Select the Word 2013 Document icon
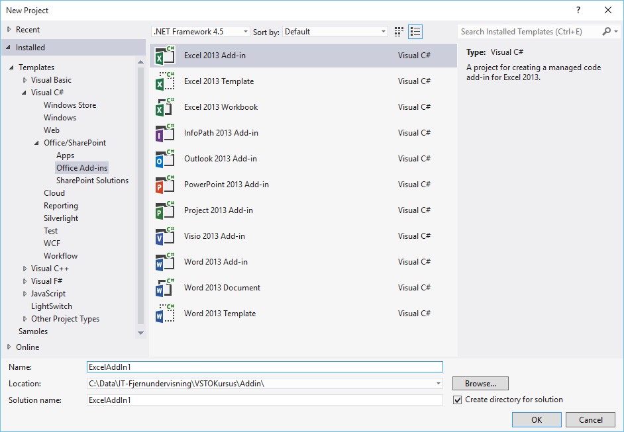The height and width of the screenshot is (432, 624). 164,288
